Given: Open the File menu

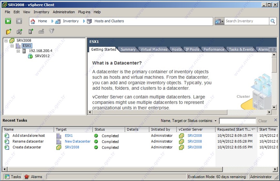Looking at the screenshot, I should (7, 12).
